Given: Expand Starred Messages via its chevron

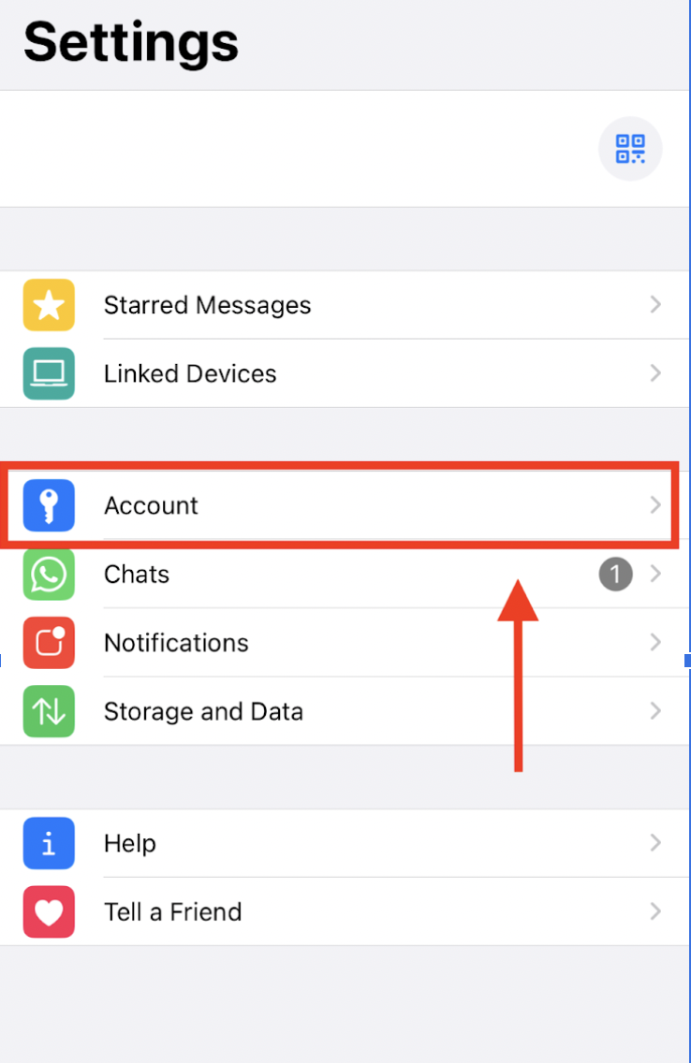Looking at the screenshot, I should 655,305.
